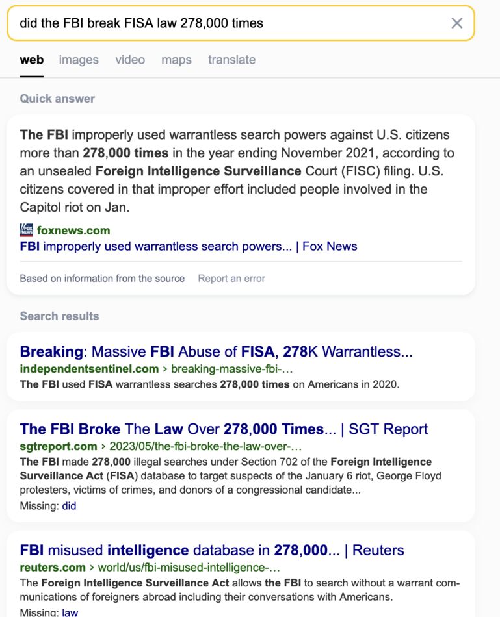The image size is (500, 617).
Task: Open the Reuters misused intelligence database result
Action: point(210,549)
